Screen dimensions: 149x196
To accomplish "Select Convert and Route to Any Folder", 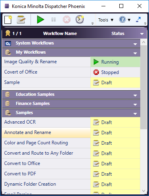I will (46, 153).
